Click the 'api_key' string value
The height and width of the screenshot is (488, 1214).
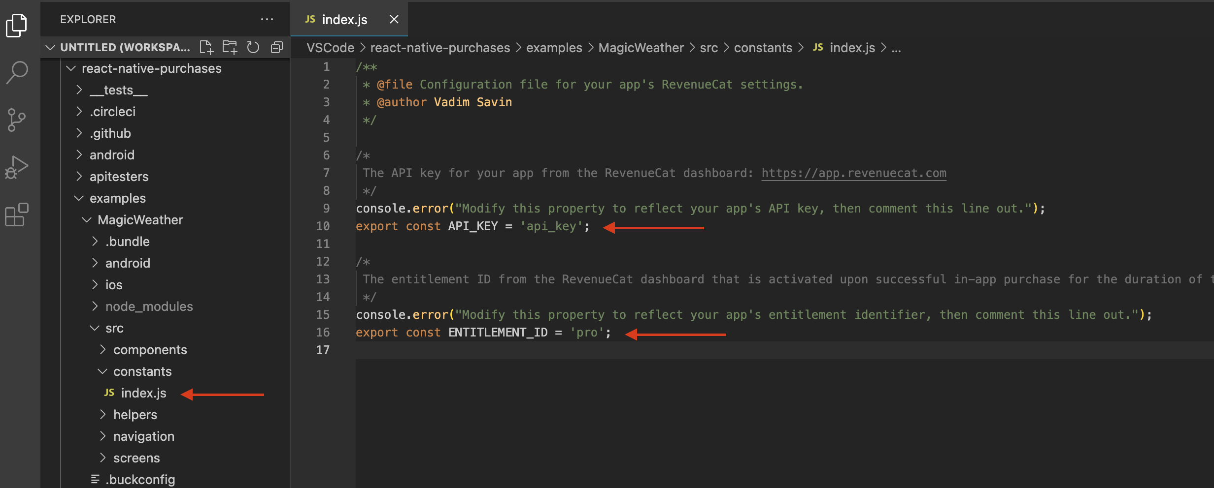click(x=551, y=226)
